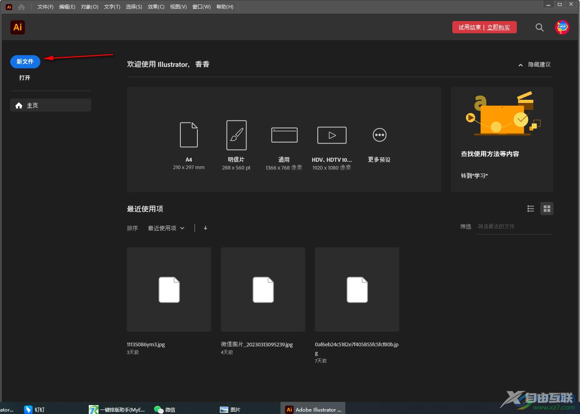The image size is (580, 414).
Task: Reverse sort order with arrow icon
Action: click(205, 228)
